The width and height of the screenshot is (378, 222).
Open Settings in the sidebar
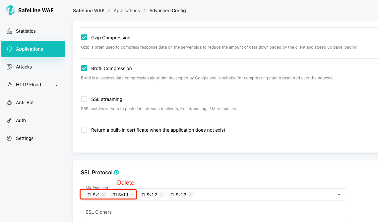[x=33, y=138]
